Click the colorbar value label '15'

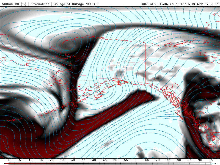point(41,160)
